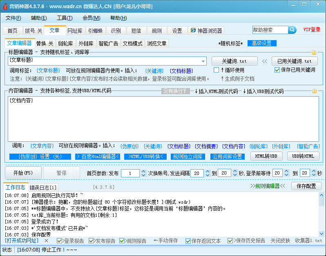
Task: Toggle the 登录报告 checkbox
Action: tap(60, 241)
